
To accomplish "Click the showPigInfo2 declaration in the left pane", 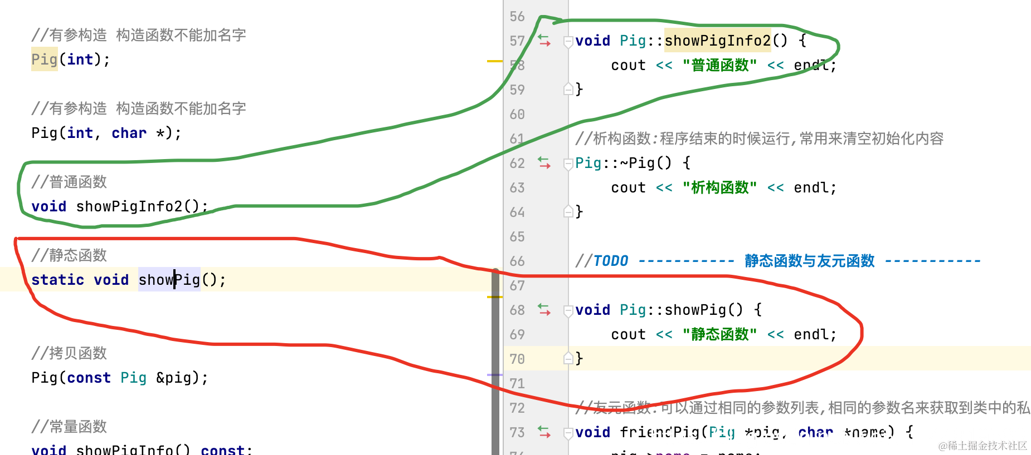I will [x=120, y=206].
